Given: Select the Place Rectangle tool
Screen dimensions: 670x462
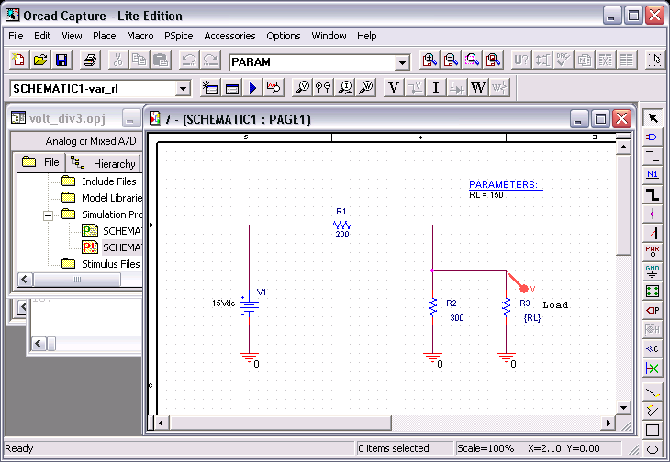Looking at the screenshot, I should 653,431.
